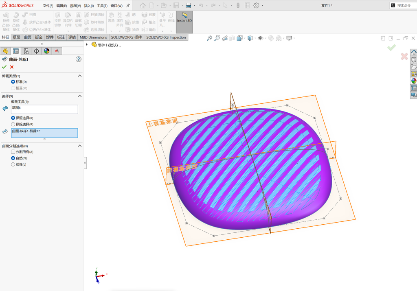This screenshot has width=417, height=291.
Task: Click the Zoom to Area icon
Action: click(x=217, y=38)
